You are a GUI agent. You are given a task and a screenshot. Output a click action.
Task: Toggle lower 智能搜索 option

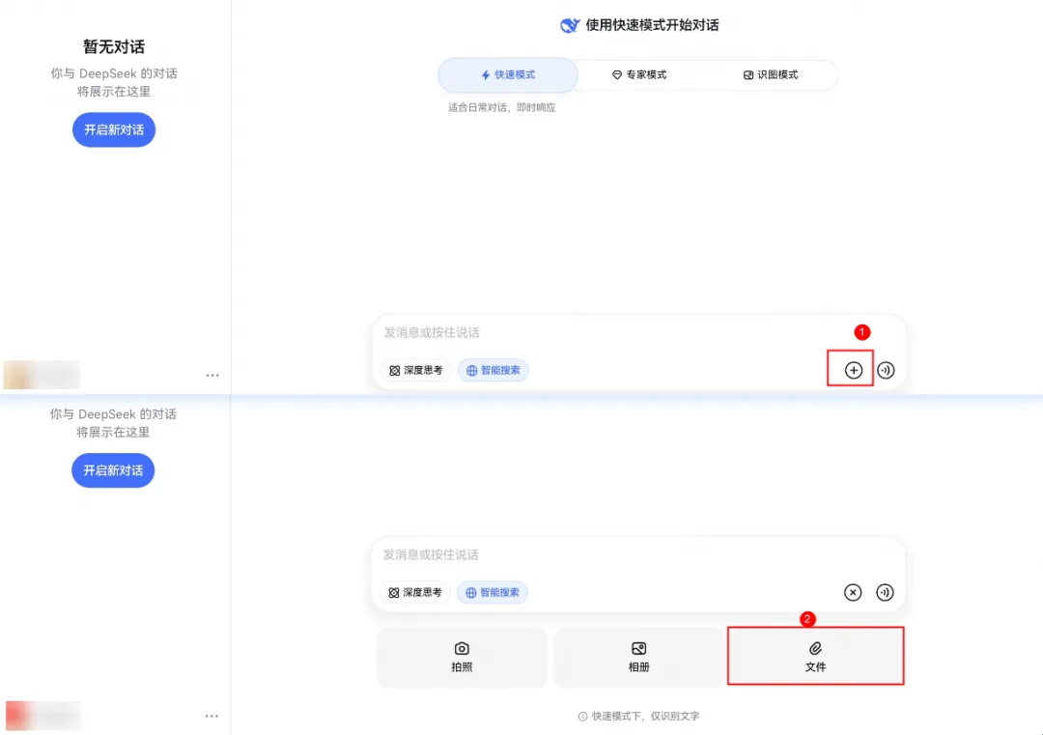point(493,593)
